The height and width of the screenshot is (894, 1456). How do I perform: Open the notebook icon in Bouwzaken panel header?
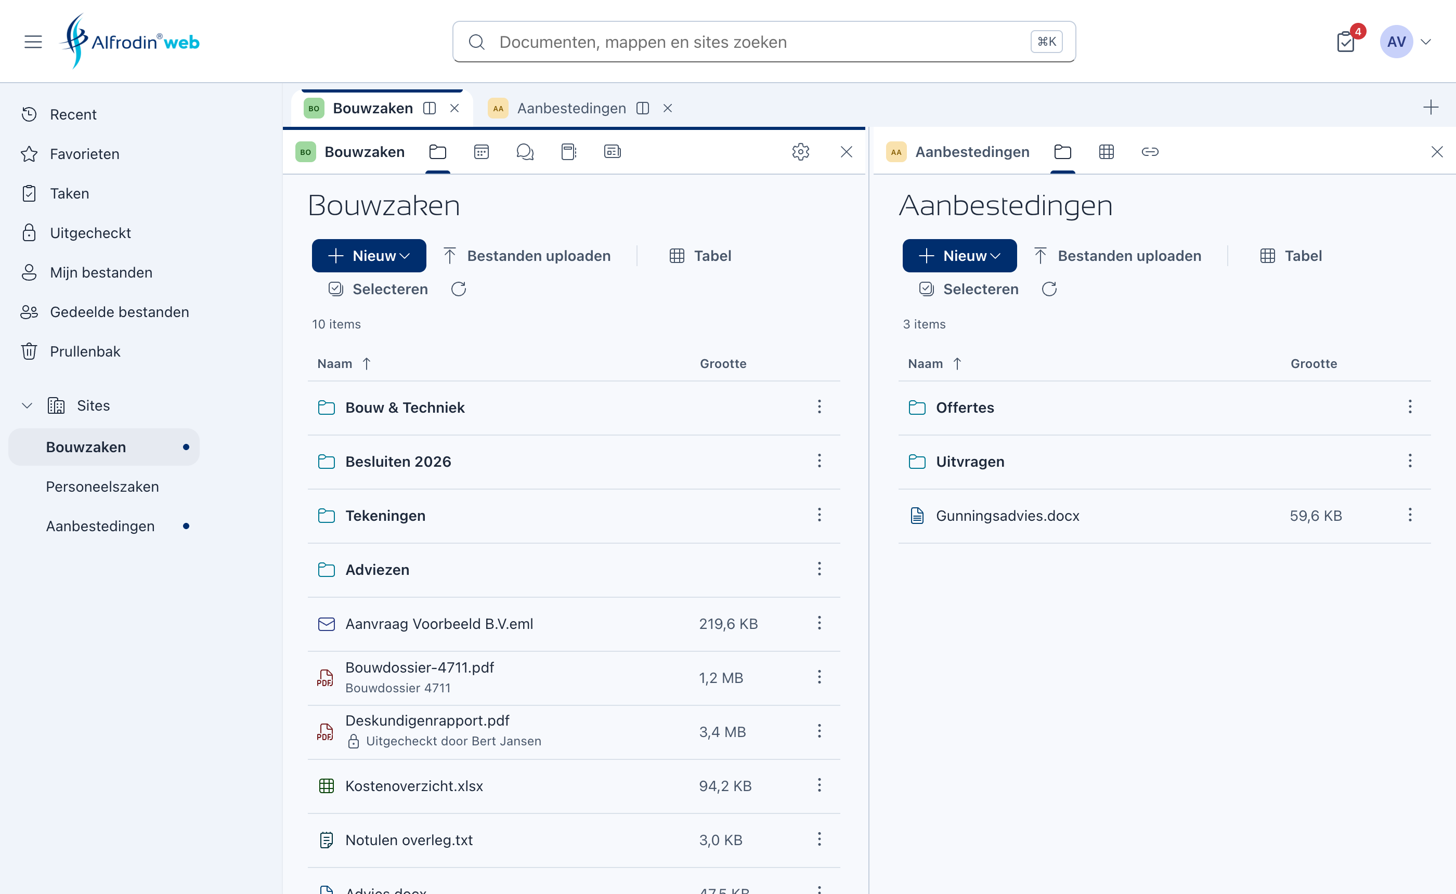tap(568, 152)
